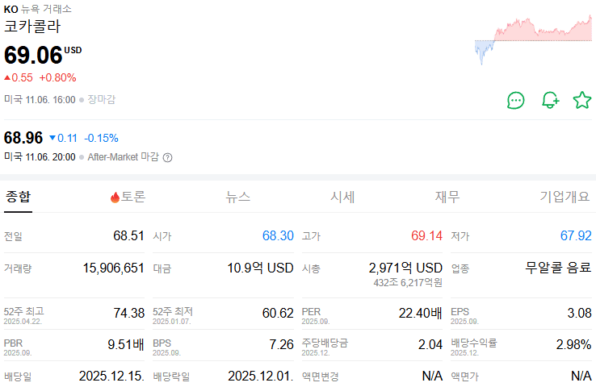Click the EPS value 3.08

point(579,313)
